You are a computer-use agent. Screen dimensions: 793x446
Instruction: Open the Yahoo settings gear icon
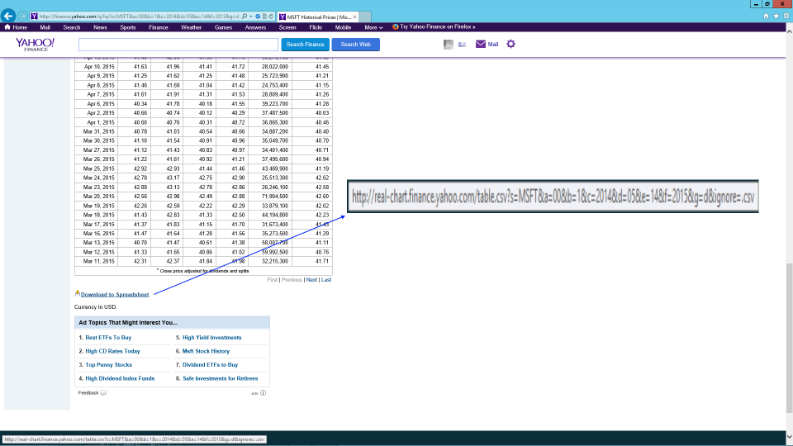(510, 44)
